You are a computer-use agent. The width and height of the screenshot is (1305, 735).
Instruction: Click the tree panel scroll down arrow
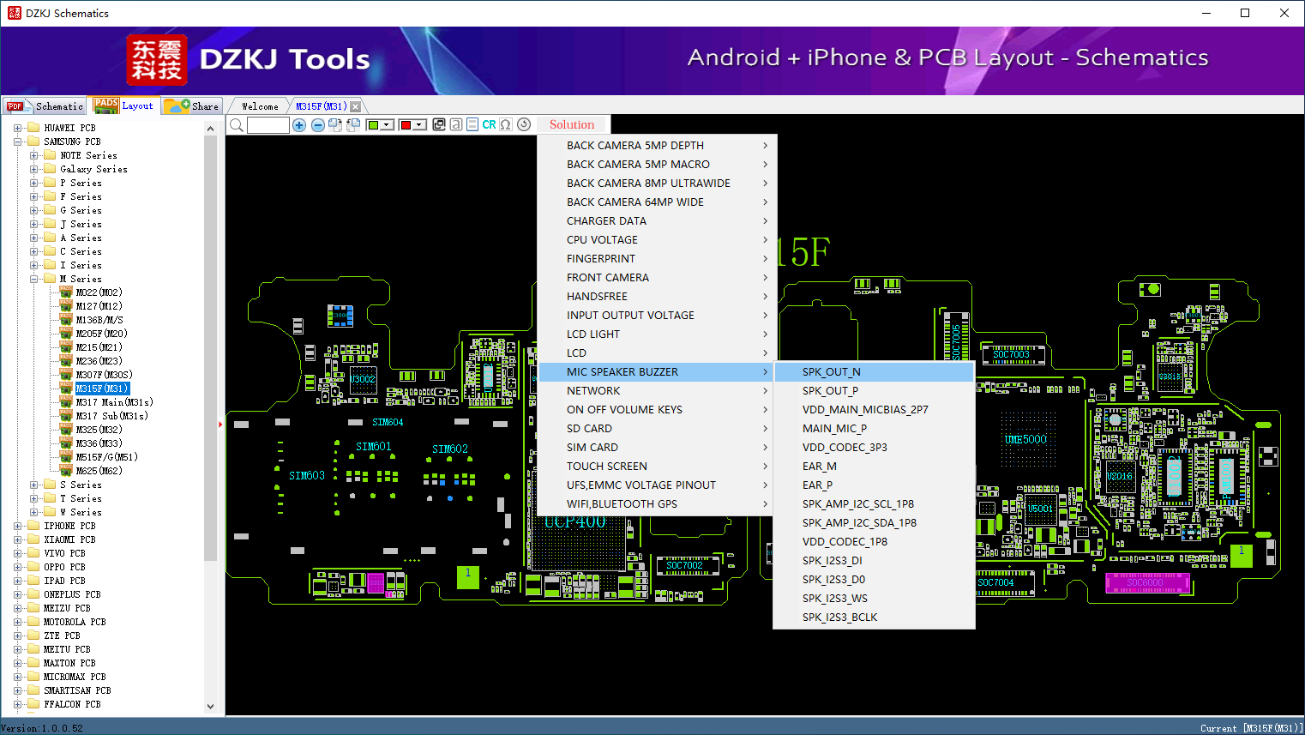point(211,707)
